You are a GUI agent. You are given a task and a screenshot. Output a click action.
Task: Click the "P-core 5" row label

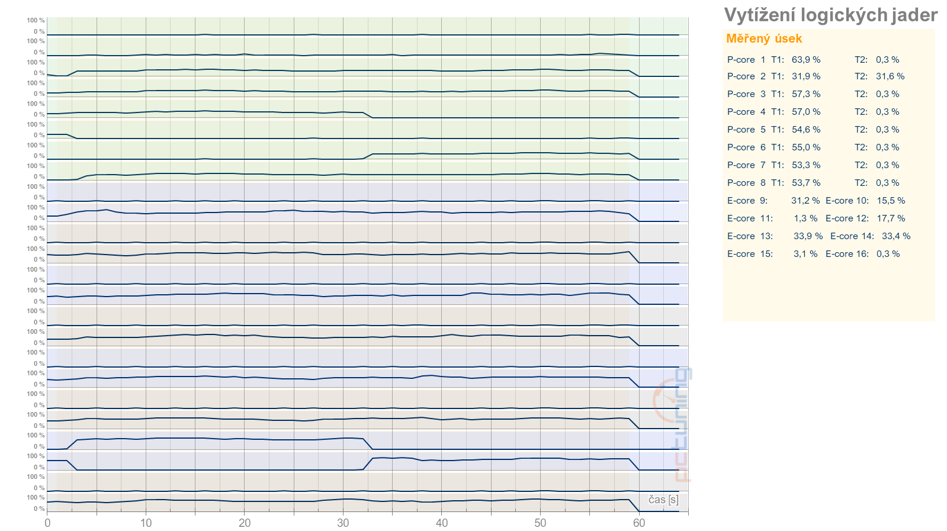(x=746, y=130)
